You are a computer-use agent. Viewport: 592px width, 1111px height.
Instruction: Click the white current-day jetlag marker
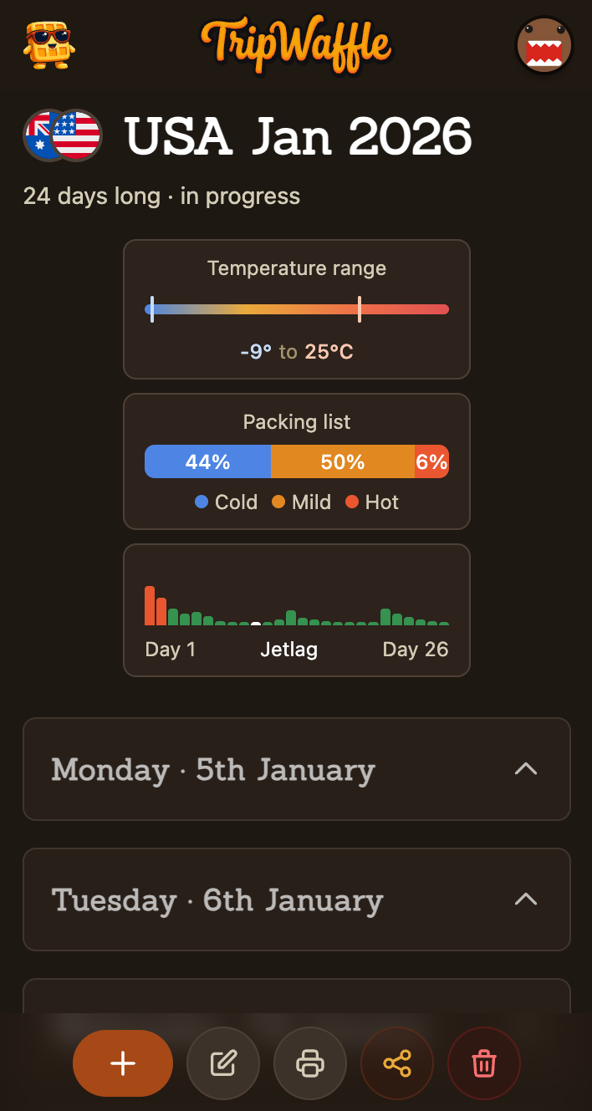pos(256,623)
